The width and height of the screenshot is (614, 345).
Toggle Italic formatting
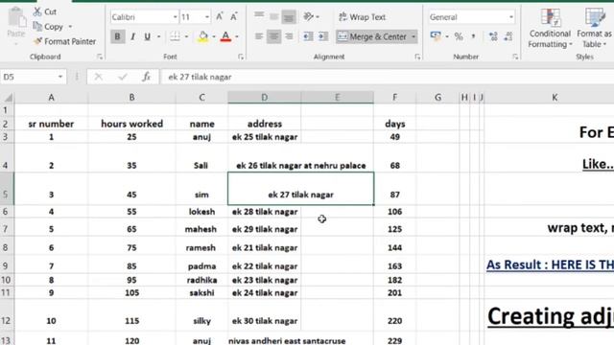[132, 36]
